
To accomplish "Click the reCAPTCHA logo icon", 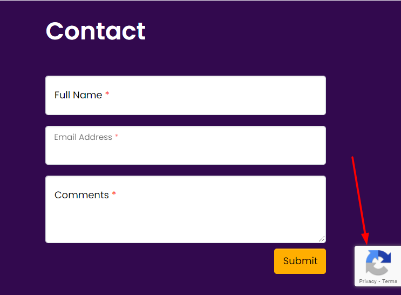I will 378,263.
